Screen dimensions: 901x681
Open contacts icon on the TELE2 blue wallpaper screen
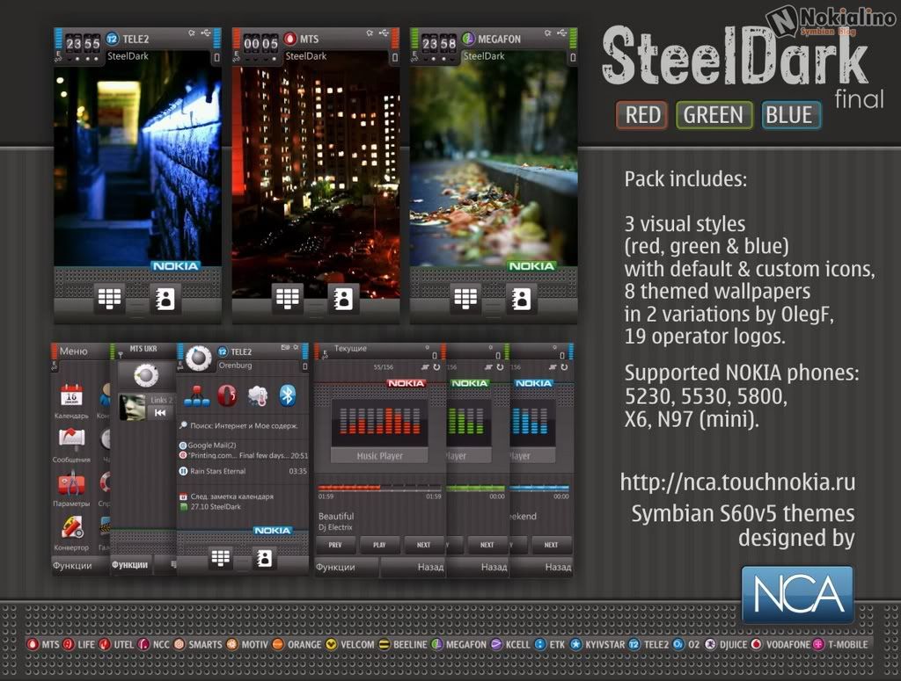(165, 299)
